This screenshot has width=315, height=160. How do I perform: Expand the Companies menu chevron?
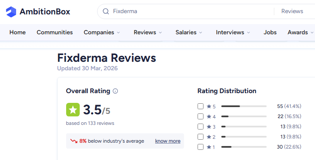tap(118, 33)
